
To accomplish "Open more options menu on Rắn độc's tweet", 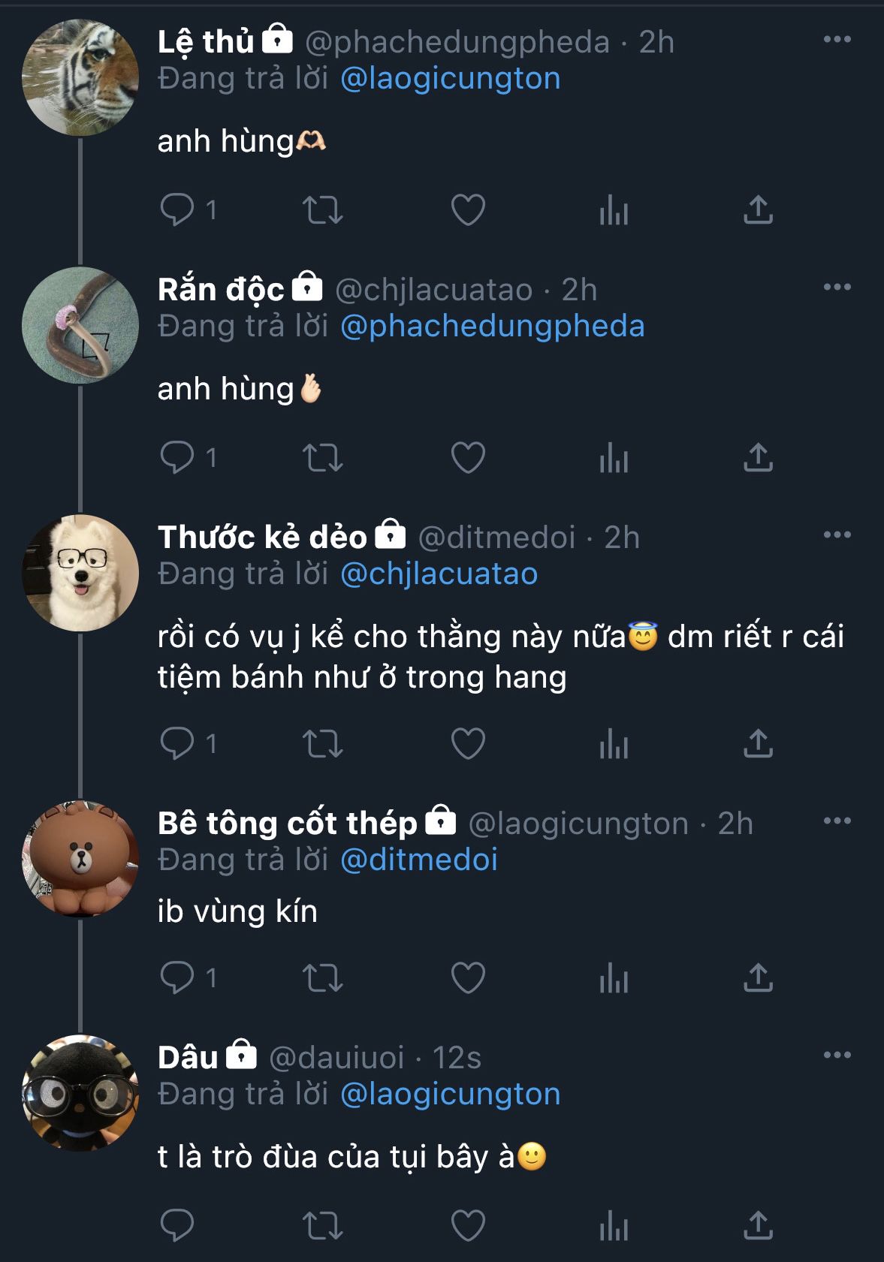I will [x=837, y=287].
